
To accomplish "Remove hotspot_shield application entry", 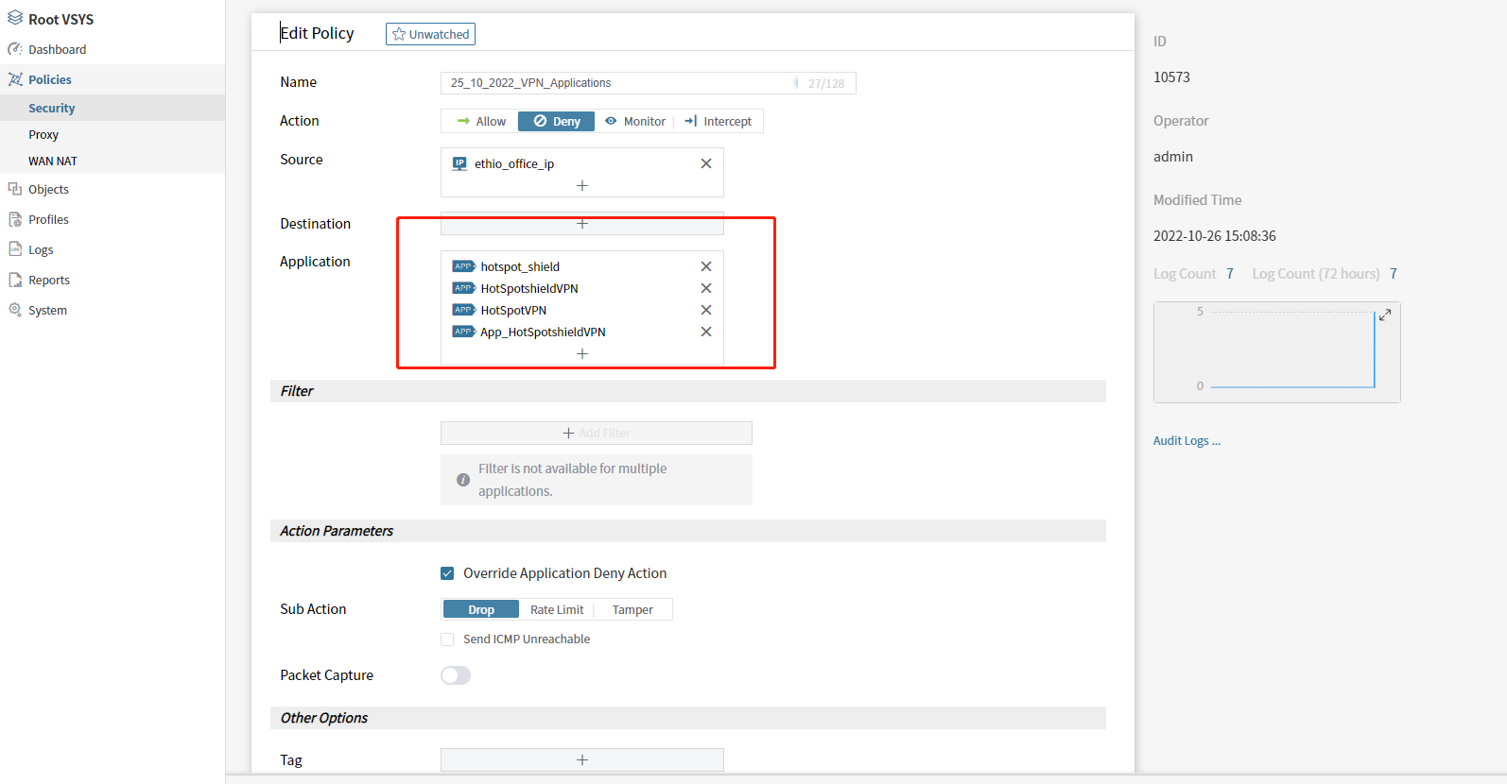I will click(705, 266).
